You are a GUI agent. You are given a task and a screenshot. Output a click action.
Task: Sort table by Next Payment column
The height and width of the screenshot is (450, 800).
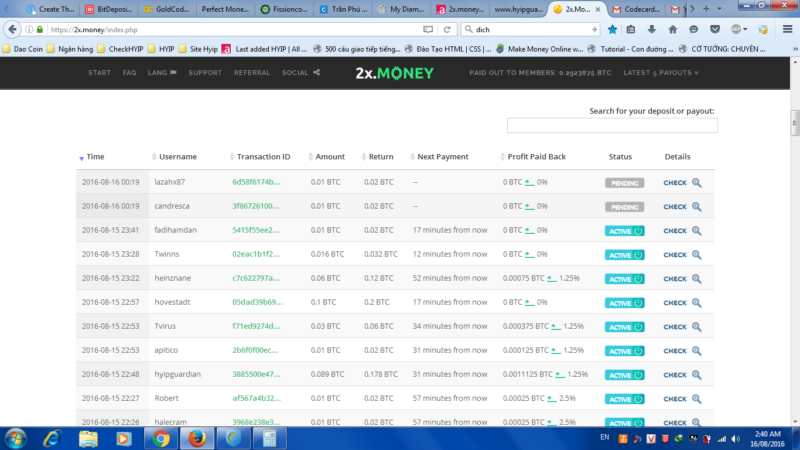(x=439, y=157)
